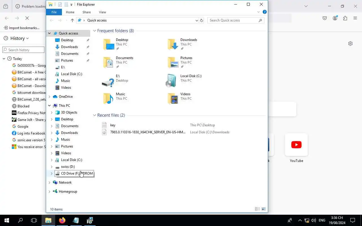Click the Quick access address bar path
Screen dimensions: 362x226
pos(97,20)
